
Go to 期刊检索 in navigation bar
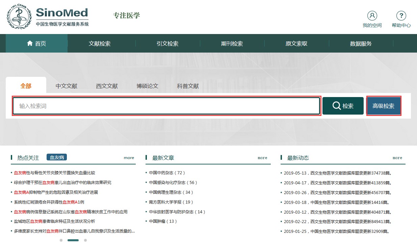[232, 43]
